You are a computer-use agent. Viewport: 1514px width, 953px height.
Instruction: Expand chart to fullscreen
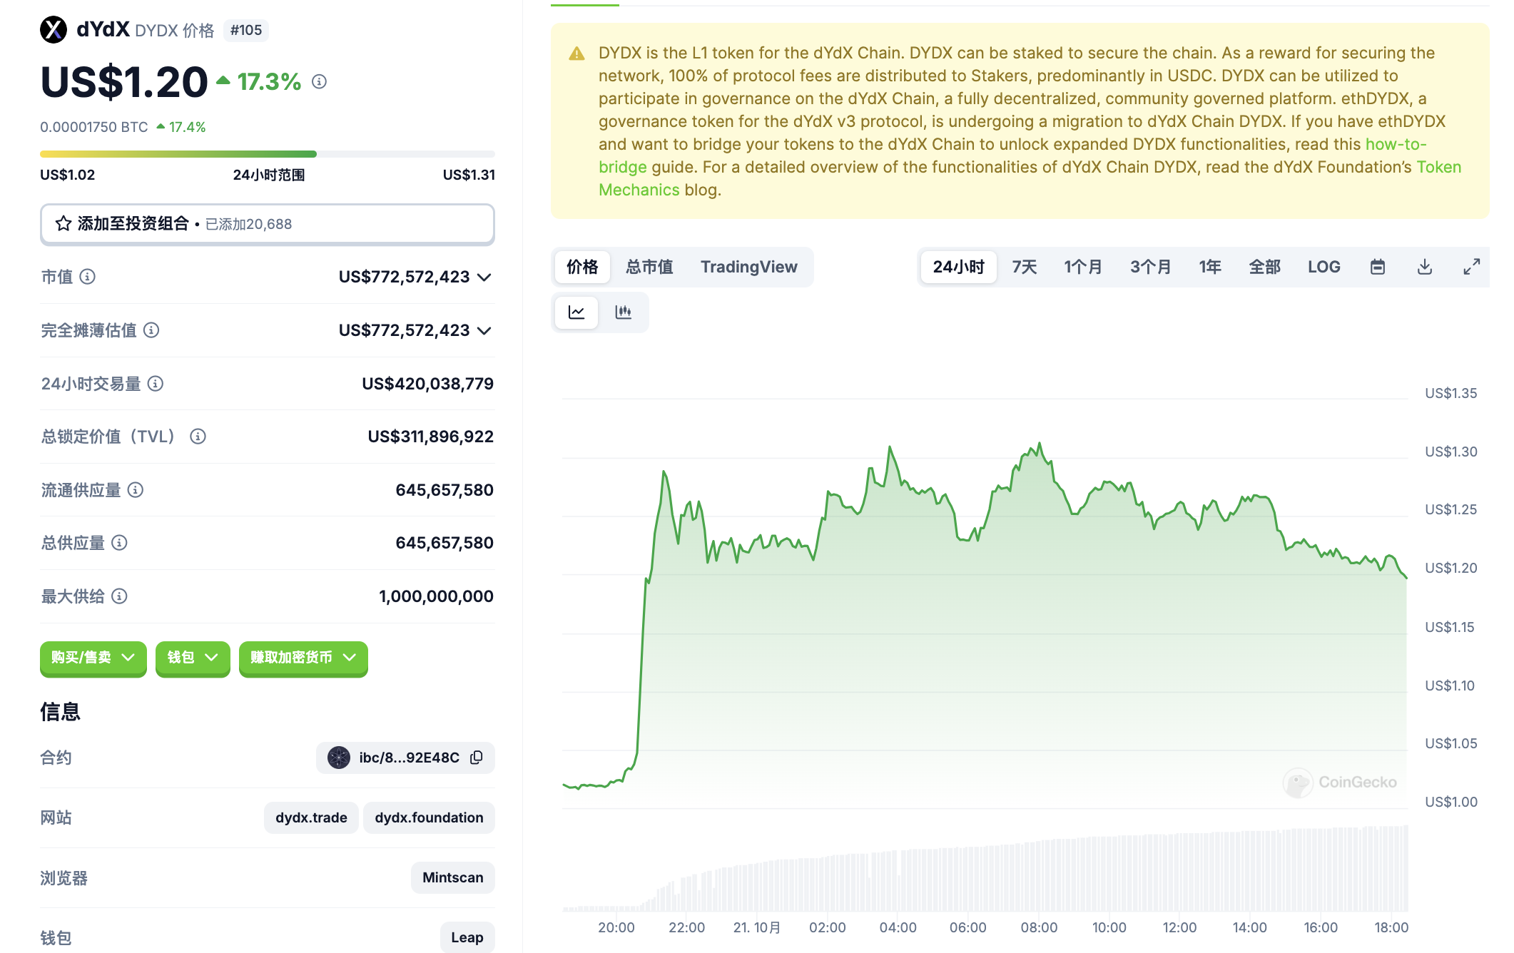(x=1471, y=267)
